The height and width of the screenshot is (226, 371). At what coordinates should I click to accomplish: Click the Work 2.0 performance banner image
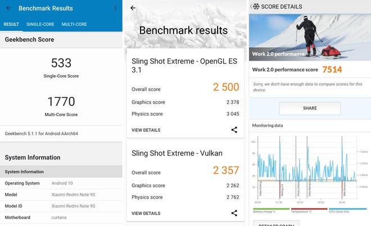(310, 38)
